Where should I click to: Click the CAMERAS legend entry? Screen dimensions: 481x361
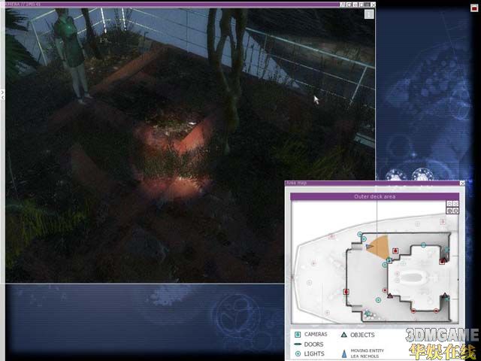pos(316,334)
